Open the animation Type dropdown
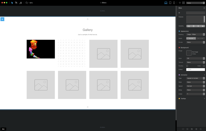 click(x=196, y=78)
